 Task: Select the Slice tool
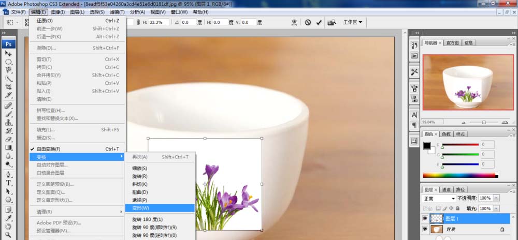8,95
